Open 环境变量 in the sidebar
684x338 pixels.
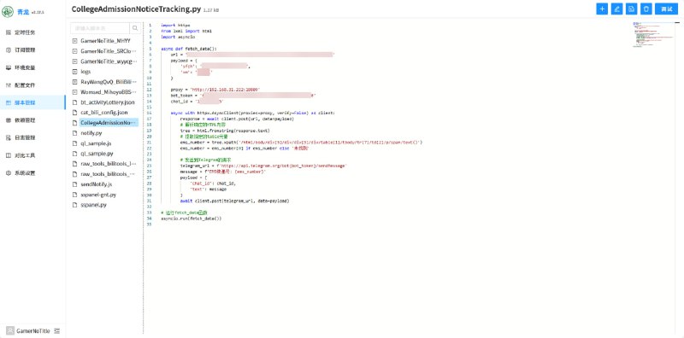[32, 67]
